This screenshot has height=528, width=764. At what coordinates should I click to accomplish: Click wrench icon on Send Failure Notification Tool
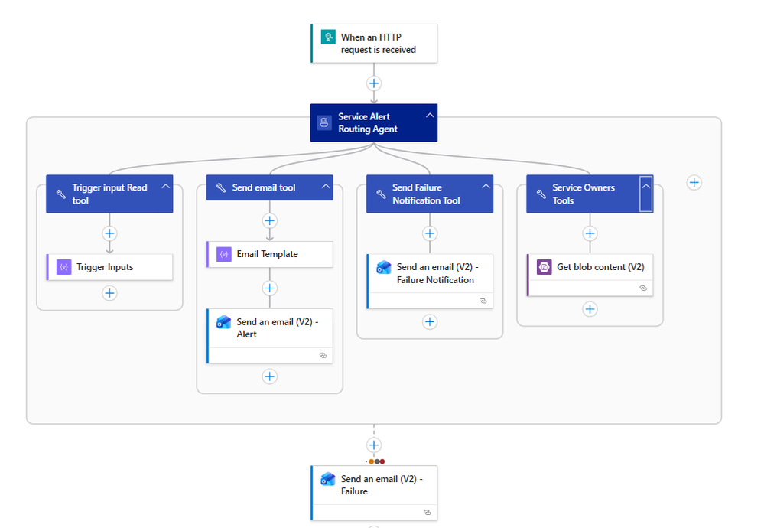click(381, 194)
